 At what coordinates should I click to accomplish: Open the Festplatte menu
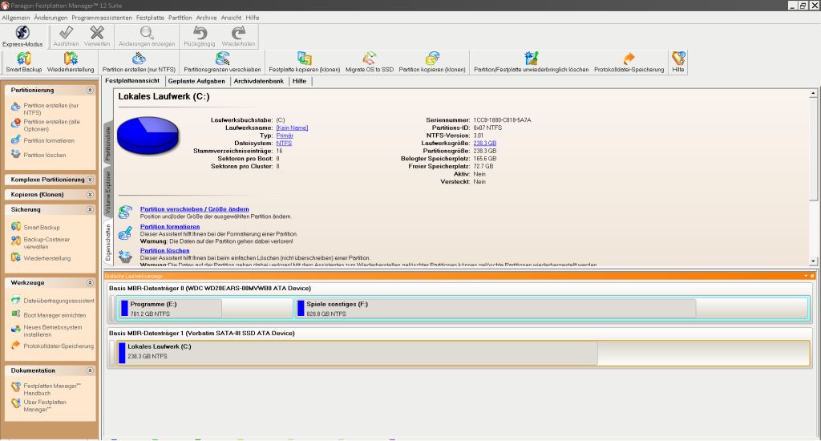coord(150,17)
